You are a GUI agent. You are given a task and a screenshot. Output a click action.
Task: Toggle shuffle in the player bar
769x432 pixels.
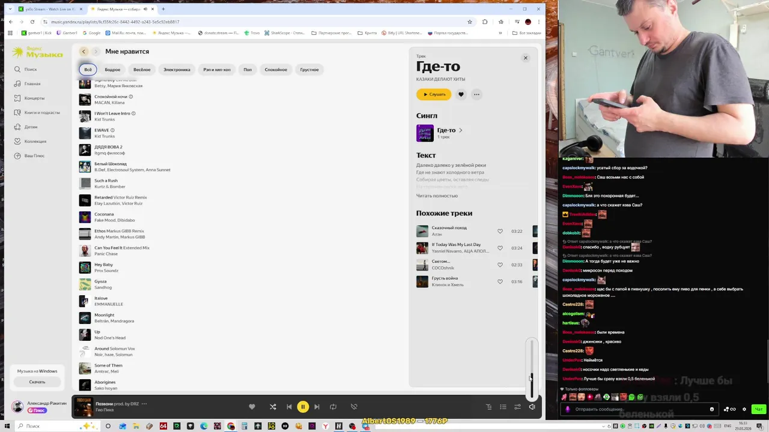click(x=273, y=407)
